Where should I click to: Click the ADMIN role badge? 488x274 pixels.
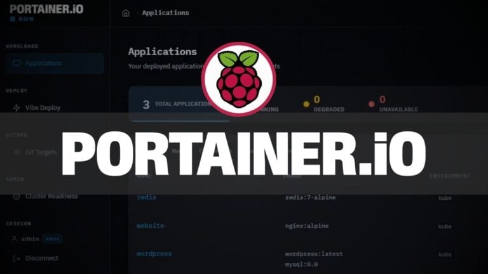[x=52, y=239]
